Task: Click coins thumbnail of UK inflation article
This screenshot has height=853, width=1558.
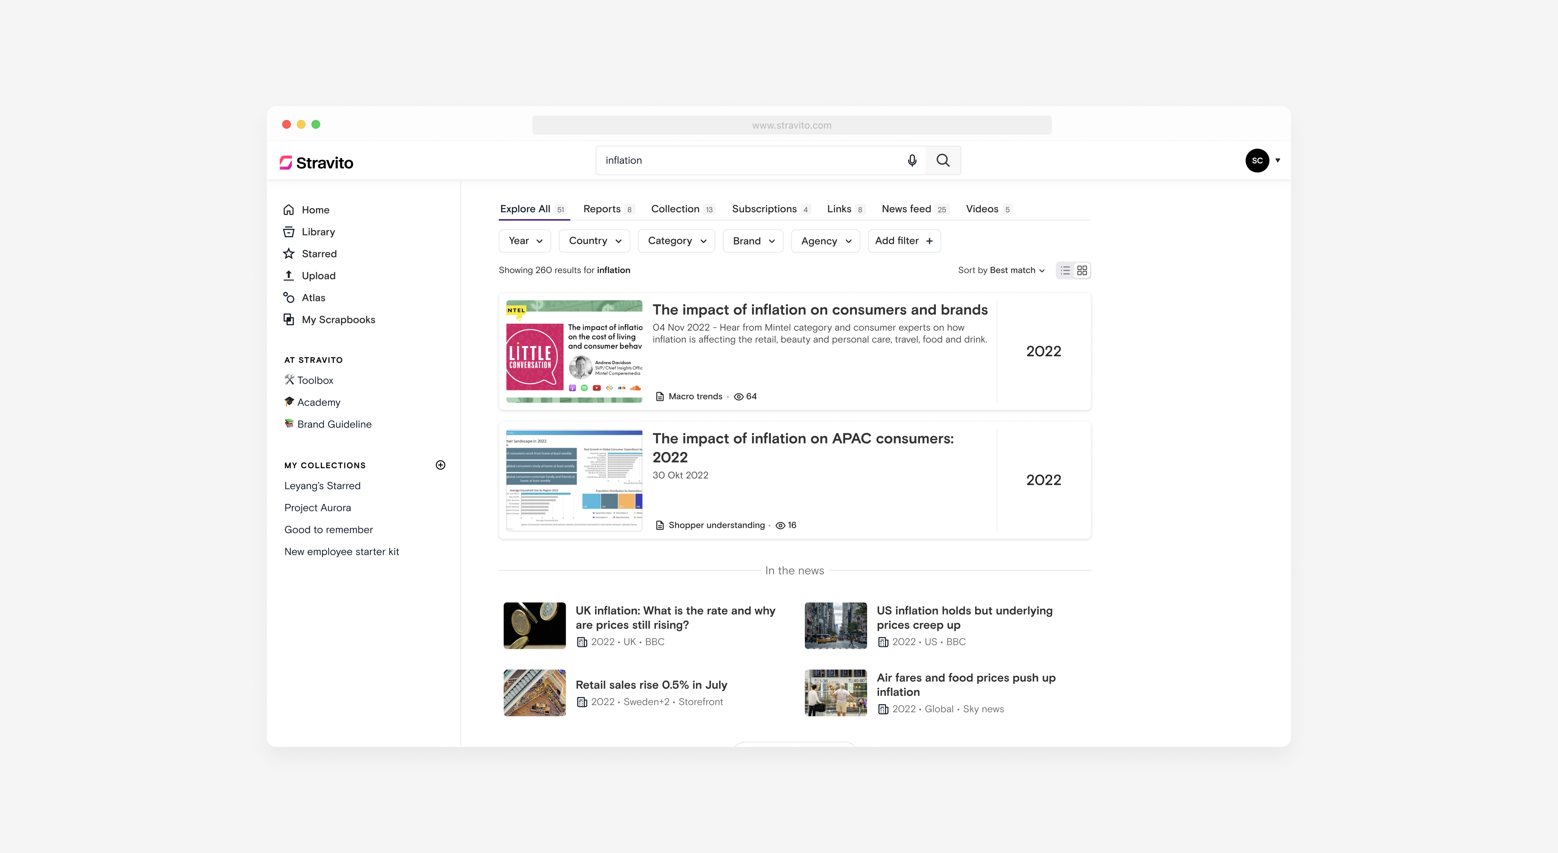Action: point(535,625)
